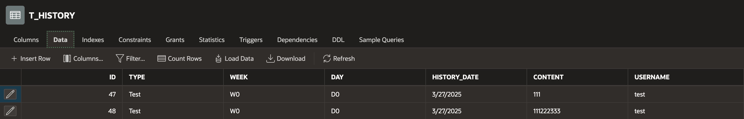Refresh the table data
This screenshot has height=119, width=744.
(338, 59)
